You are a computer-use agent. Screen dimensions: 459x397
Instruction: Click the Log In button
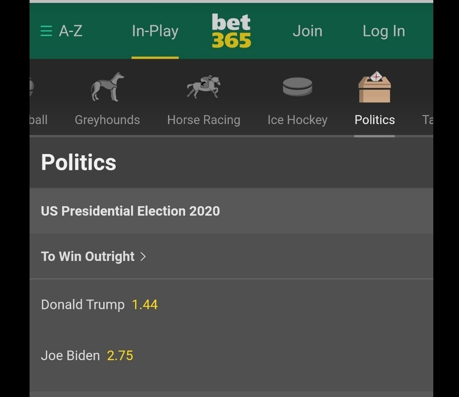coord(384,31)
